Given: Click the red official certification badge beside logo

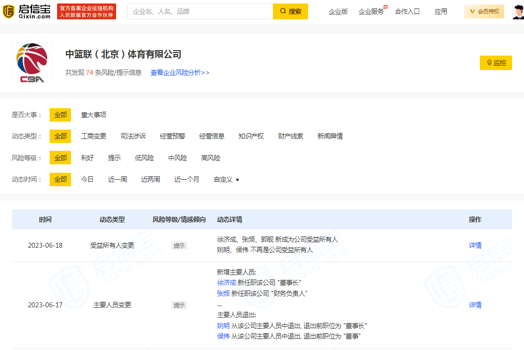Looking at the screenshot, I should click(86, 11).
